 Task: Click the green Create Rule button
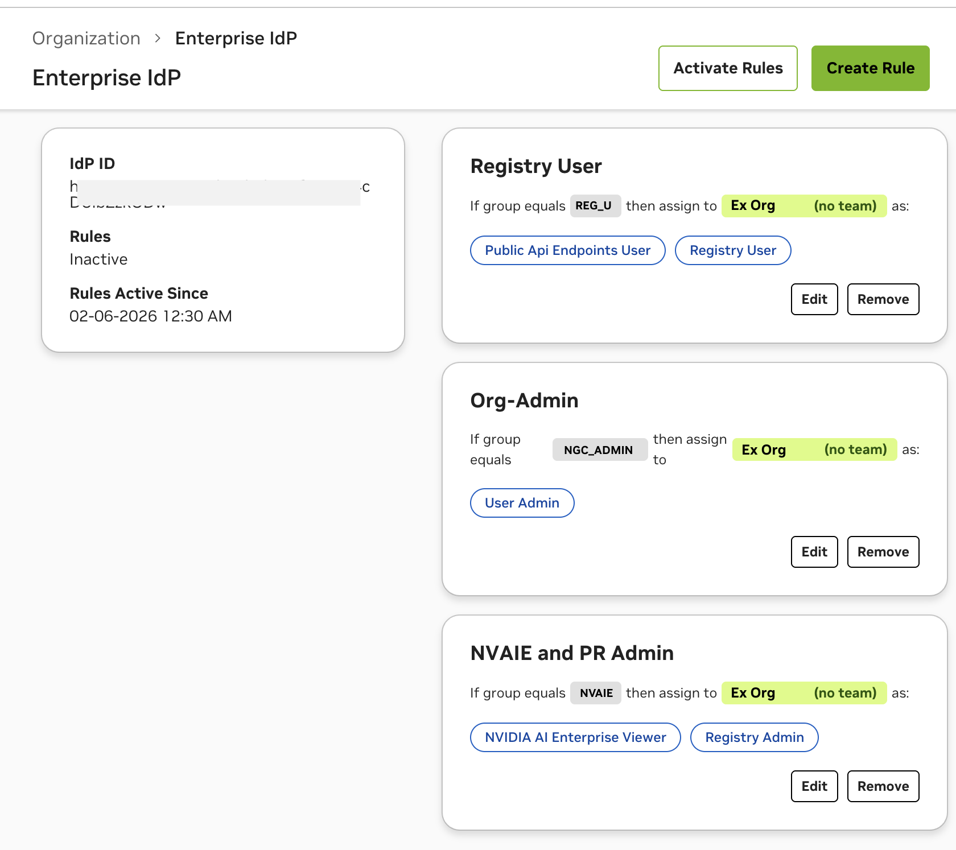(x=870, y=68)
